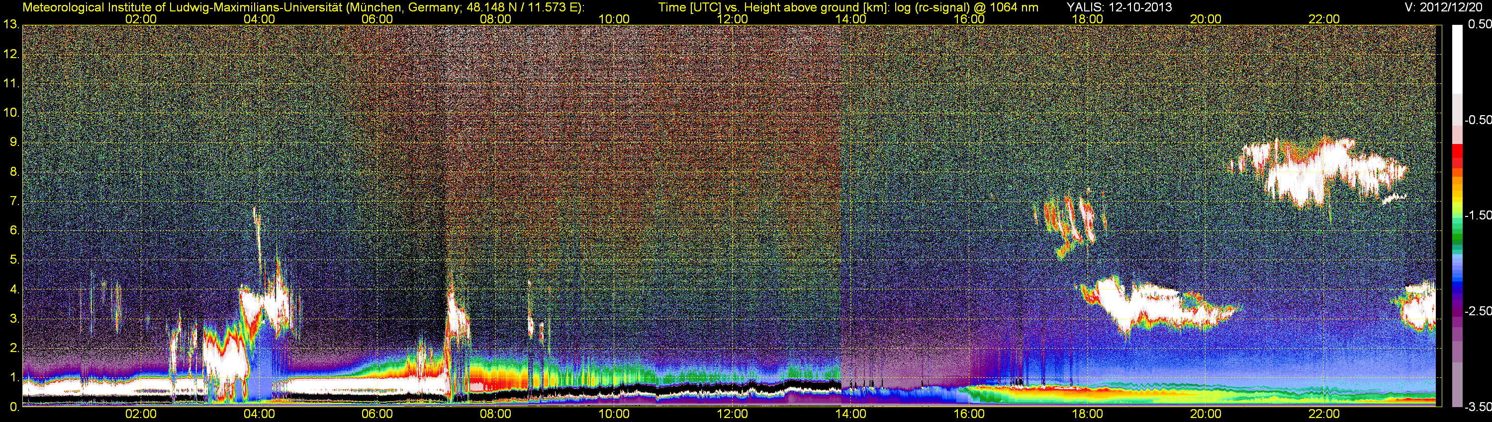Click the 10:00 label on the bottom time axis
Screen dimensions: 1492x422
click(614, 414)
